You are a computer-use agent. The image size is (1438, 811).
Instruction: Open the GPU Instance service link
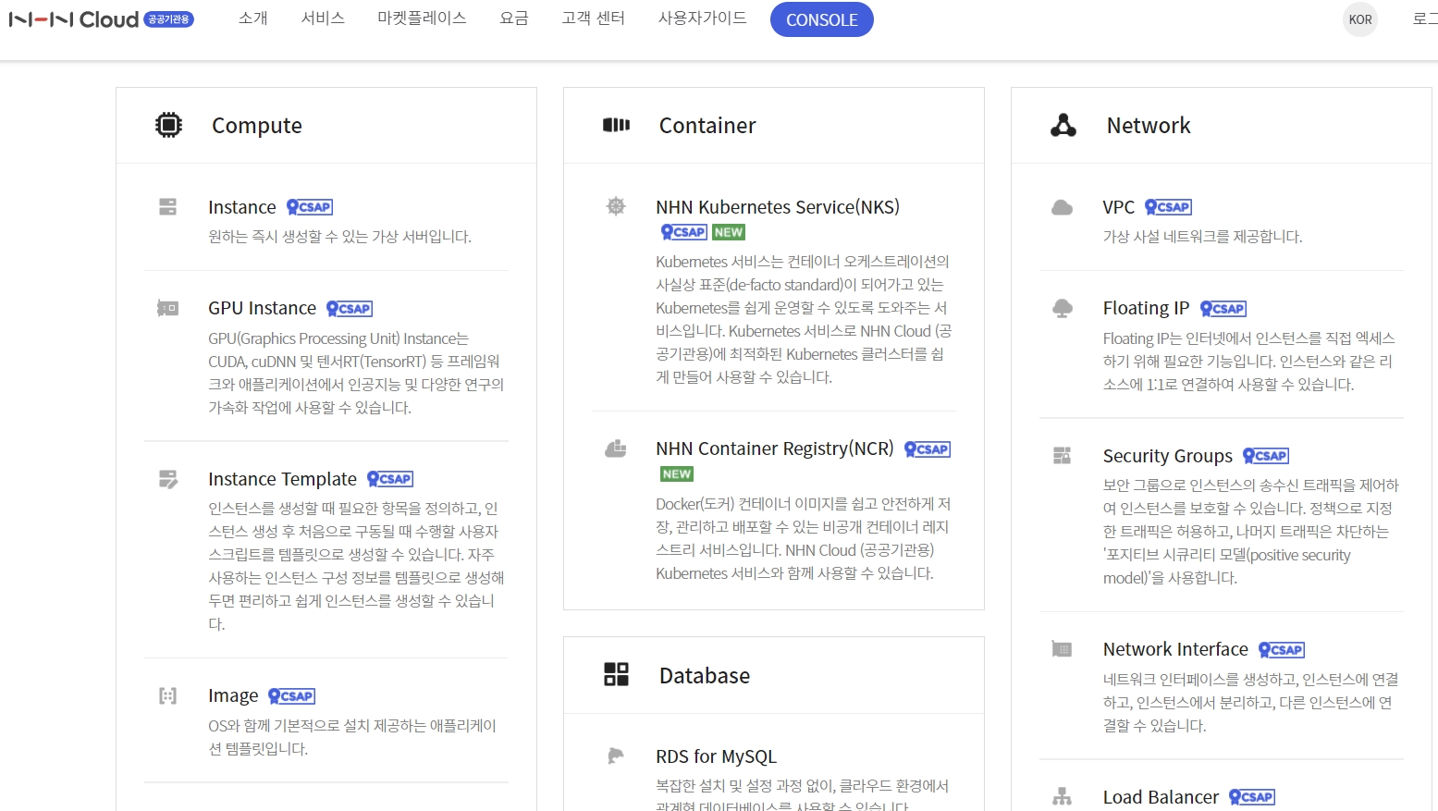[x=262, y=308]
